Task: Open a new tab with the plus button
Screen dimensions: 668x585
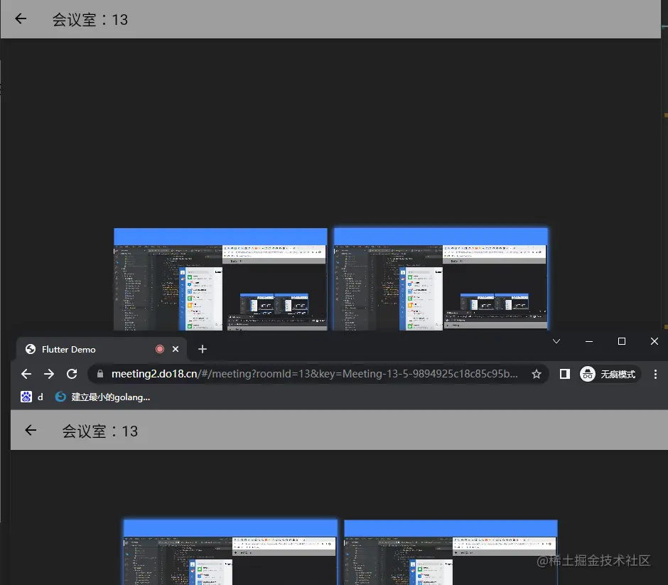Action: coord(202,349)
